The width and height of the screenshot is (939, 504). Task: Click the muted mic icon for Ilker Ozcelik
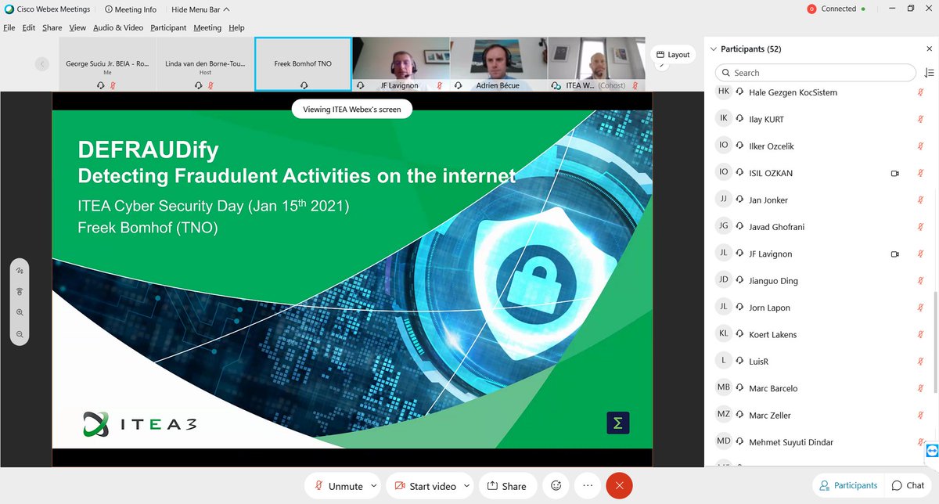[921, 146]
